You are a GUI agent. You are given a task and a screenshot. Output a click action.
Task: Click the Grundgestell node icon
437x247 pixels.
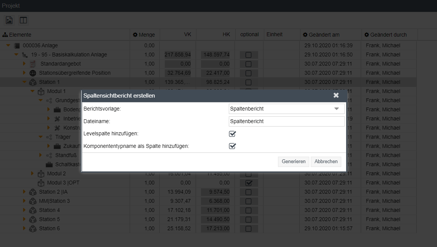(x=49, y=101)
